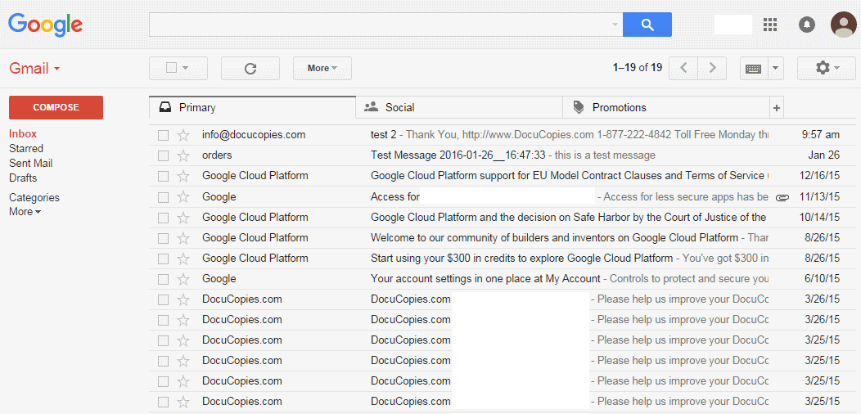Screen dimensions: 861x414
Task: Switch to the Promotions tab
Action: [619, 107]
